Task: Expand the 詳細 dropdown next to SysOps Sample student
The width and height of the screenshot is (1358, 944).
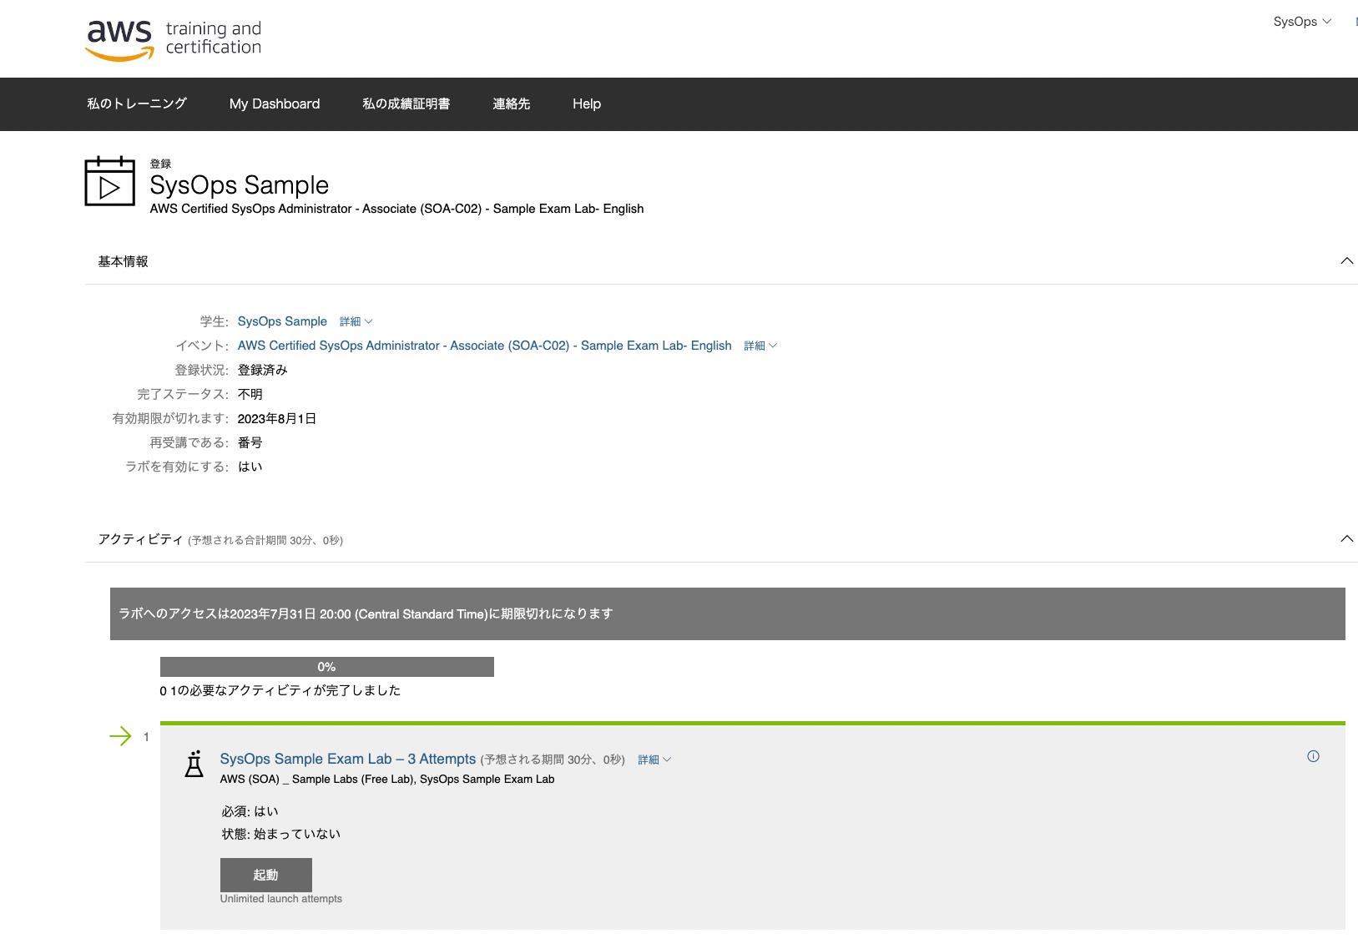Action: pos(355,321)
